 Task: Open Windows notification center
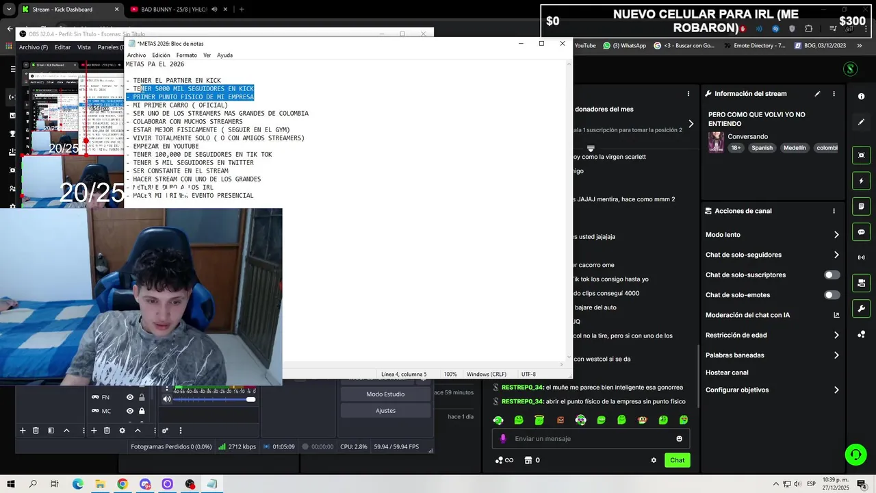click(x=862, y=484)
